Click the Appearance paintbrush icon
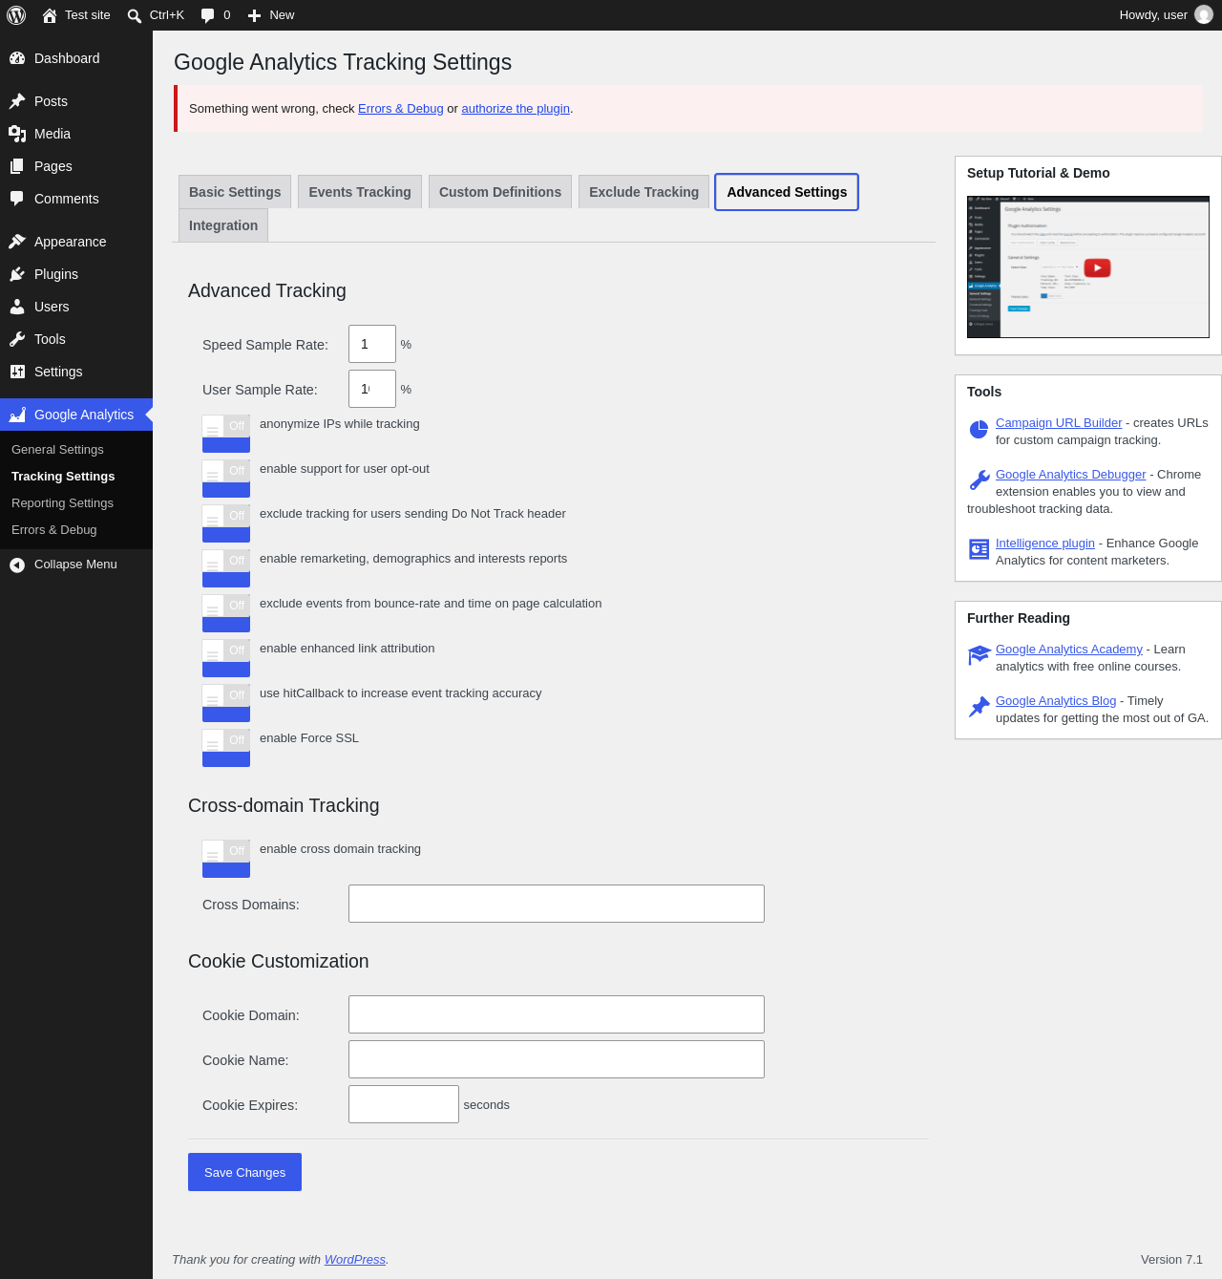 click(17, 242)
